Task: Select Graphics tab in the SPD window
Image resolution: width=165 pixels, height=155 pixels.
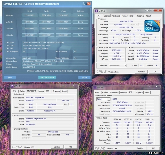Action: click(139, 93)
